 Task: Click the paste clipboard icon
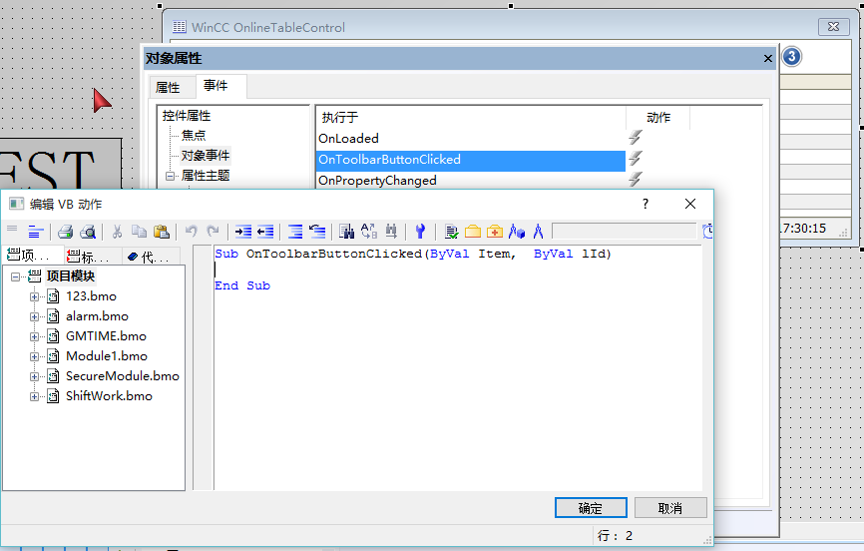click(161, 232)
